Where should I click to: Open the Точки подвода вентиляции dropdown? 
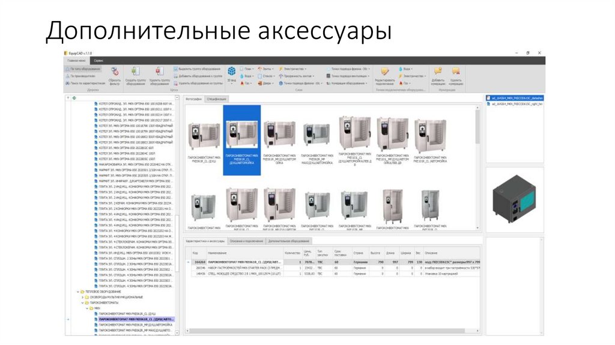tap(348, 76)
